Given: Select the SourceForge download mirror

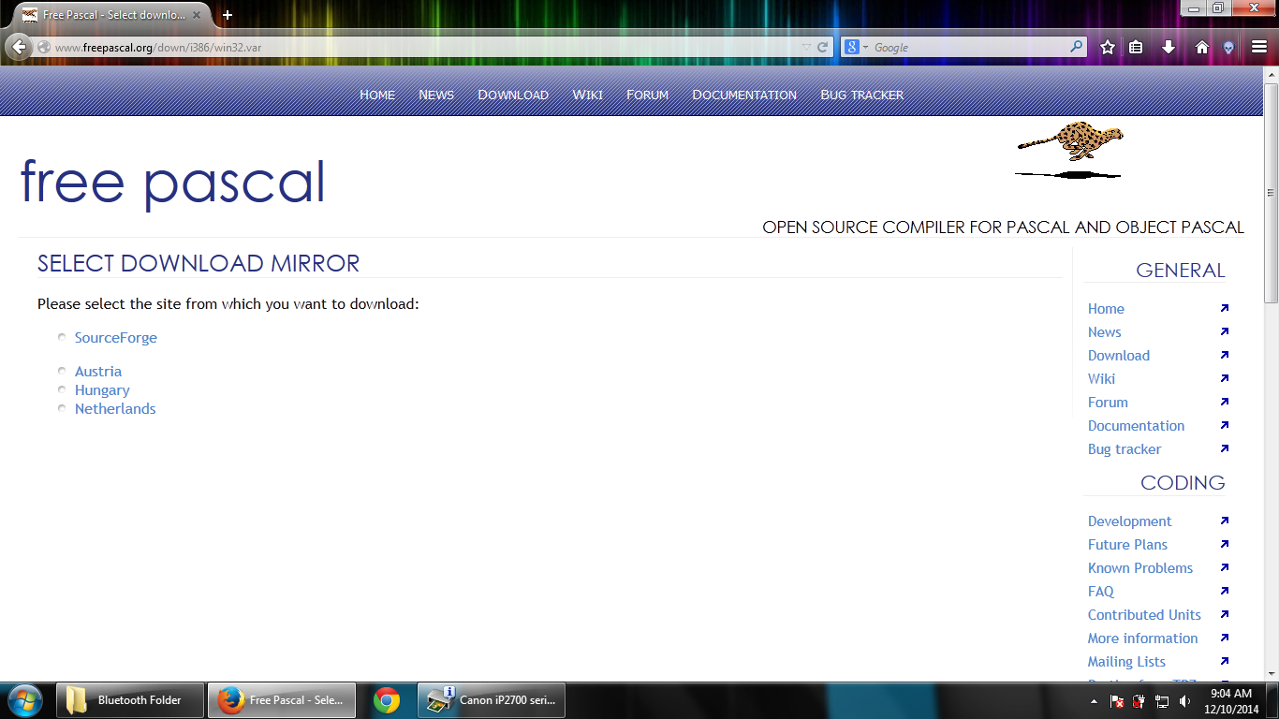Looking at the screenshot, I should [x=62, y=336].
